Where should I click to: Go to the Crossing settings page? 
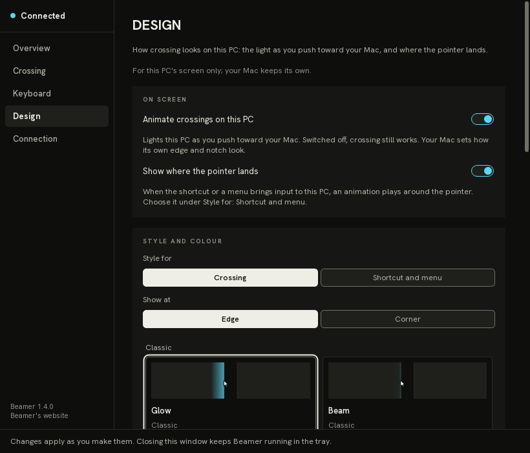pos(57,71)
